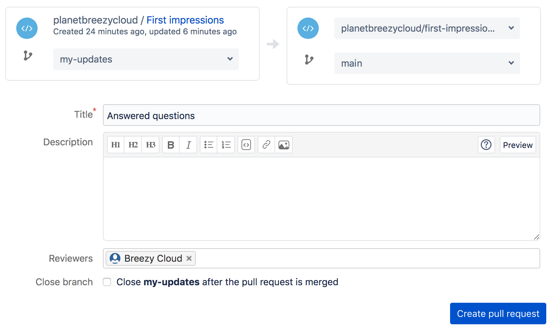Enable closing my-updates after merge
The image size is (553, 331).
107,282
